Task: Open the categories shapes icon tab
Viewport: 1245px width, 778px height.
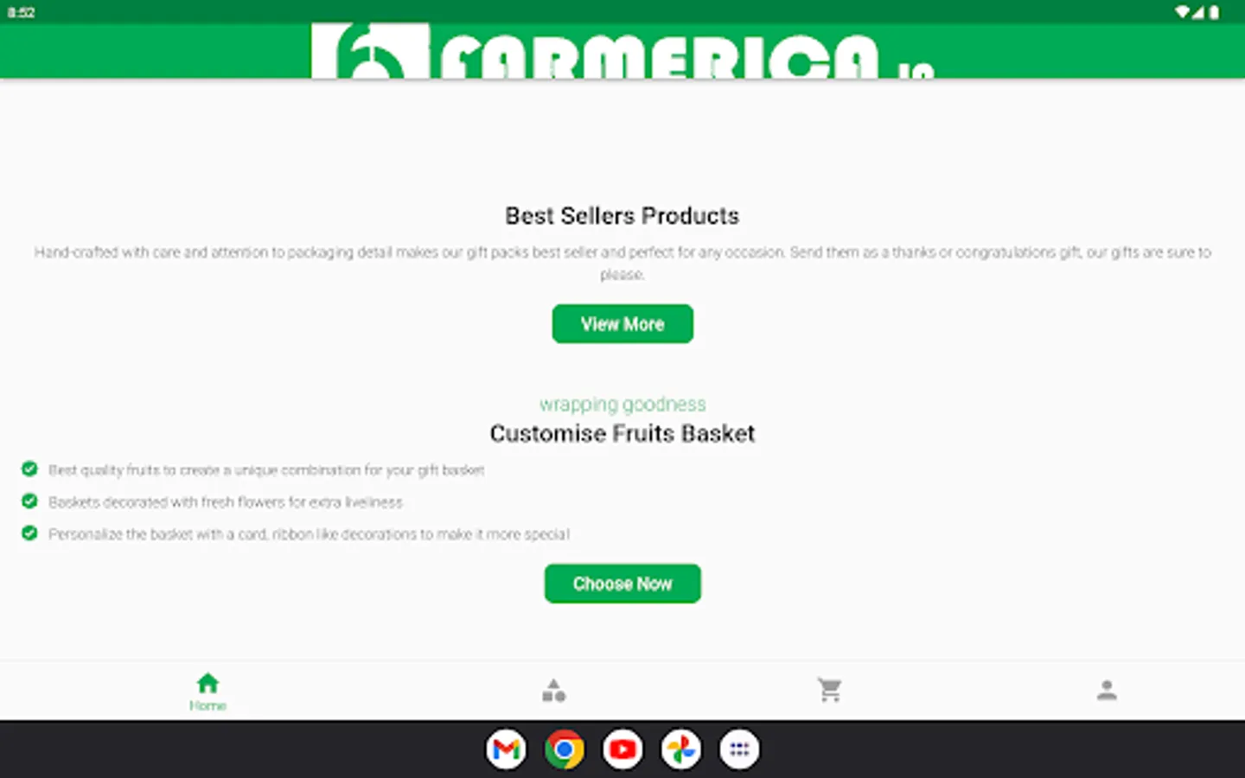Action: pos(553,691)
